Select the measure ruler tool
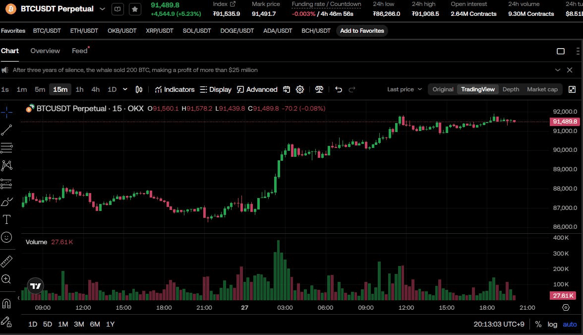 pyautogui.click(x=6, y=261)
